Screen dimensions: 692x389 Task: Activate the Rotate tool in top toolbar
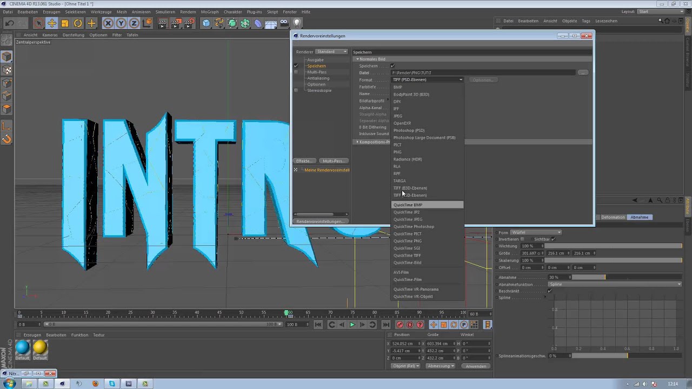tap(78, 23)
